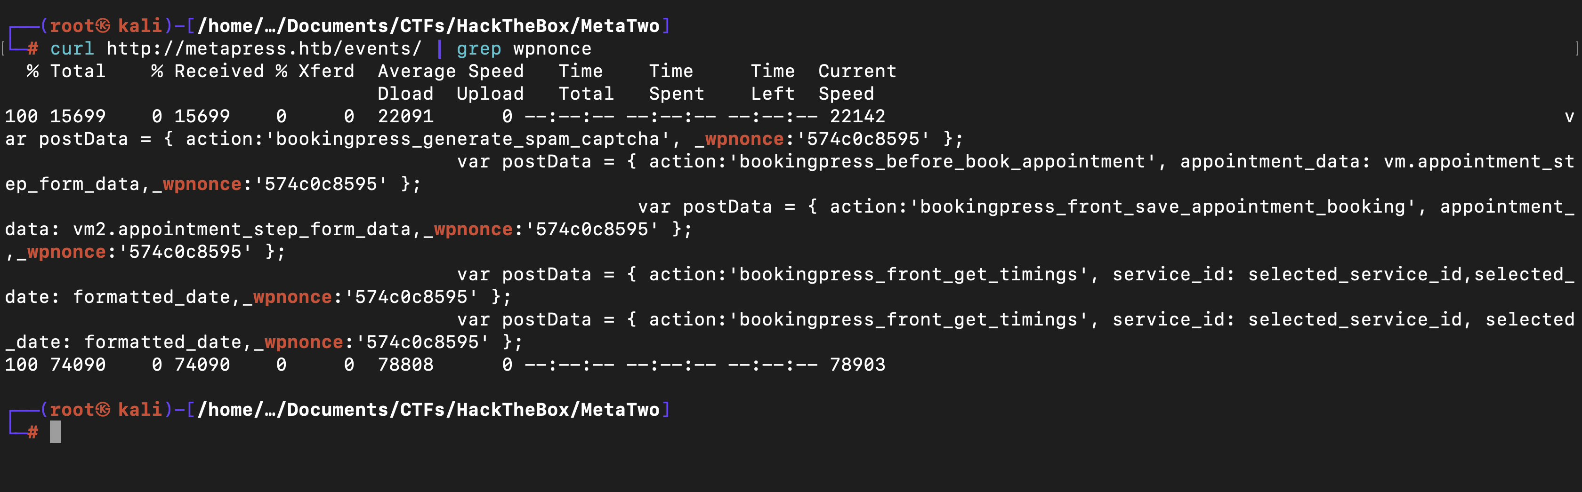Place cursor at blinking terminal cursor block
The width and height of the screenshot is (1582, 492).
[55, 432]
